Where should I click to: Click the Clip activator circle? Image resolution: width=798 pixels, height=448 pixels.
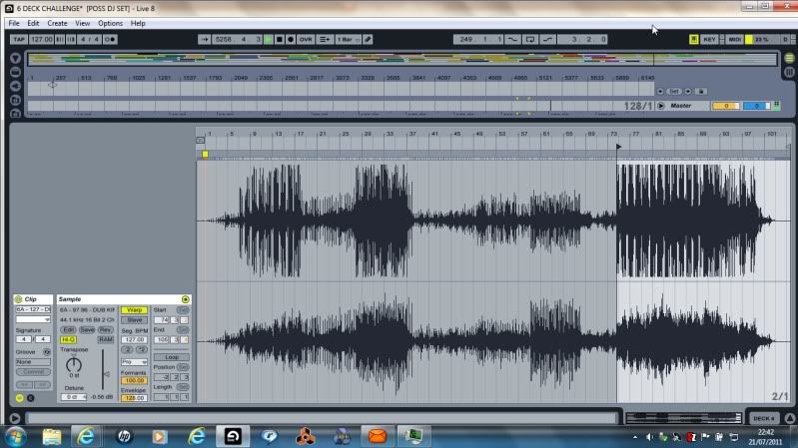[x=19, y=298]
